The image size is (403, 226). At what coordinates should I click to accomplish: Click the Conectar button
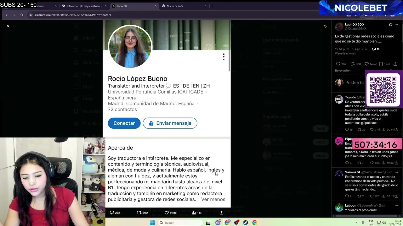[124, 123]
